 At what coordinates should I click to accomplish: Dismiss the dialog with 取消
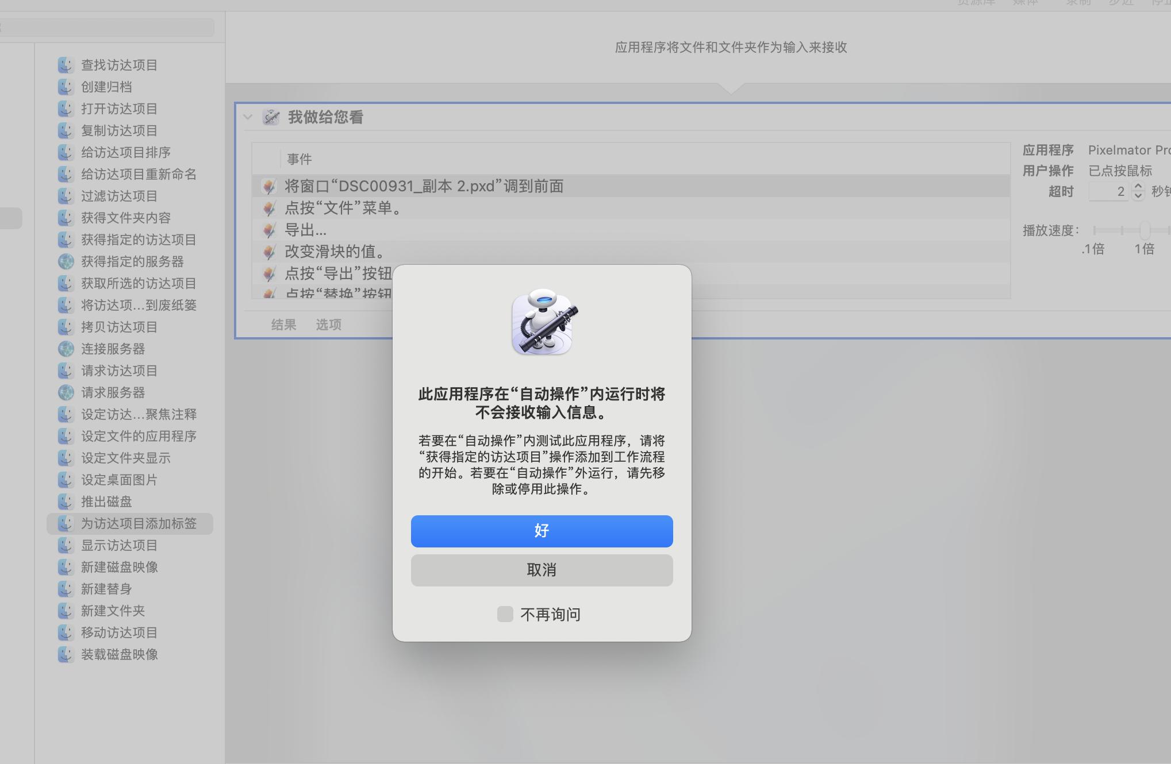click(541, 570)
